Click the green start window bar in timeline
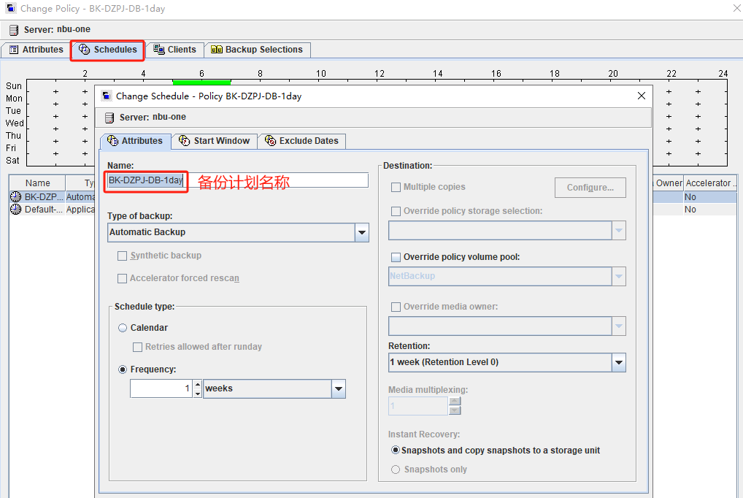 coord(202,83)
